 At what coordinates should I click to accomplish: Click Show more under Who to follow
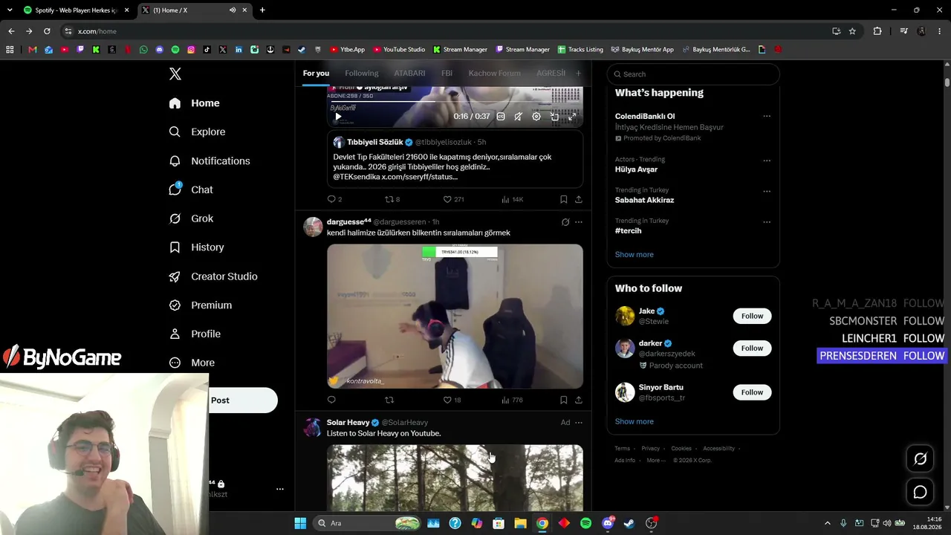634,421
